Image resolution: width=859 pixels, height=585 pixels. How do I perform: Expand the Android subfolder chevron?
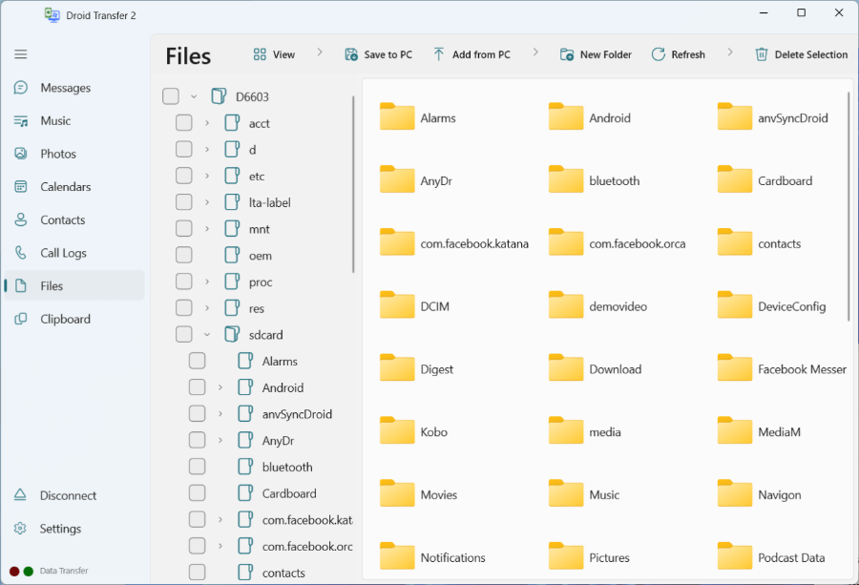(x=220, y=387)
